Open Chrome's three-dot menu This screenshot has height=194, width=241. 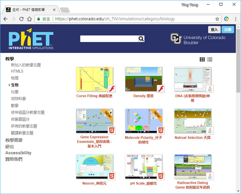coord(235,19)
